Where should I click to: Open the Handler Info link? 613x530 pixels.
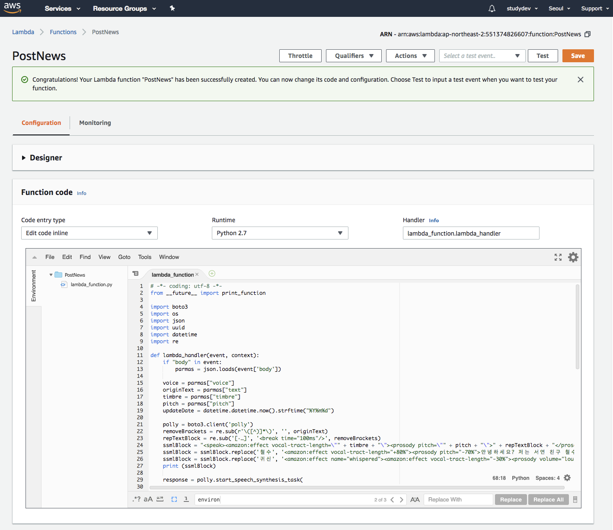pos(434,220)
